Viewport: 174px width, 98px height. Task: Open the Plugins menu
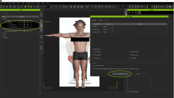(x=43, y=3)
